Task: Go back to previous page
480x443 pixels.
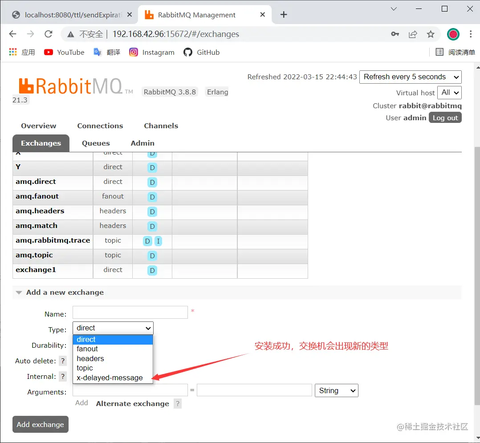Action: (12, 34)
